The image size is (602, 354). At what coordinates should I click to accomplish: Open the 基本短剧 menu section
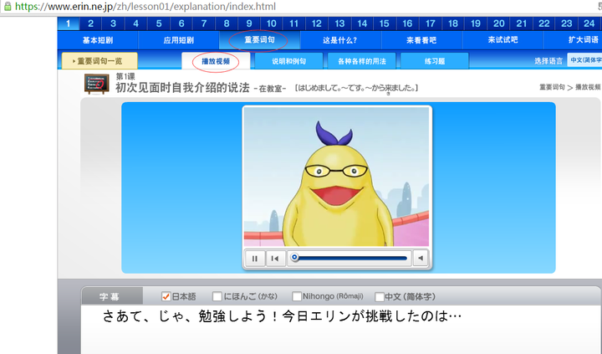pos(98,40)
